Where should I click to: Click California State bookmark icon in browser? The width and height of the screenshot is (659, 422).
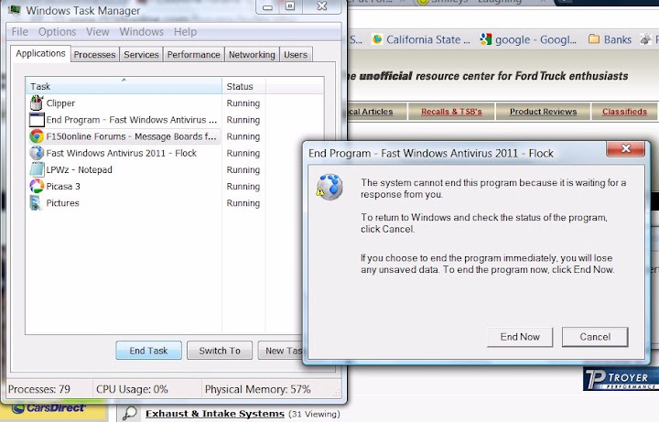click(x=377, y=39)
